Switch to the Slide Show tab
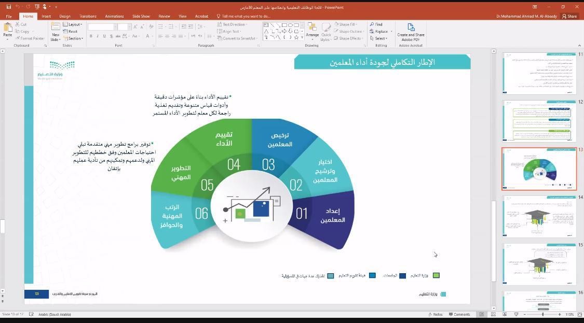The image size is (584, 323). (x=141, y=16)
